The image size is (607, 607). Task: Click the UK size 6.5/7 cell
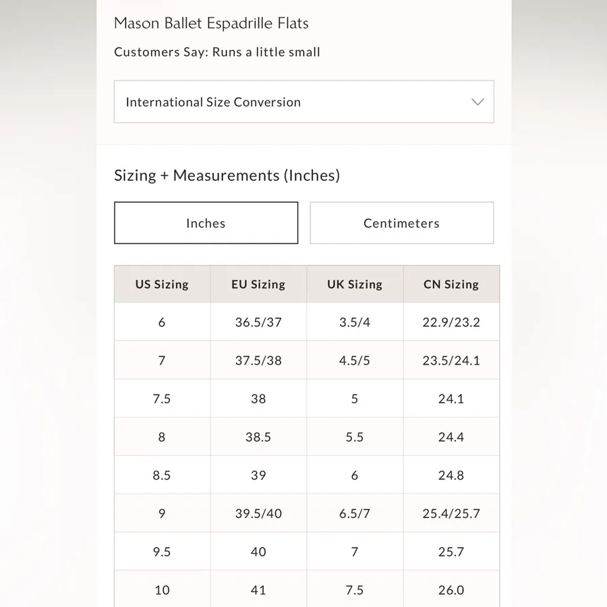355,514
